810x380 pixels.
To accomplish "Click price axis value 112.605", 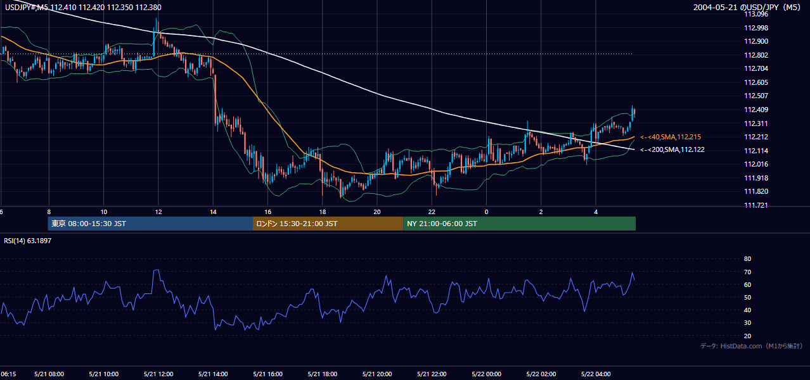I will (755, 82).
